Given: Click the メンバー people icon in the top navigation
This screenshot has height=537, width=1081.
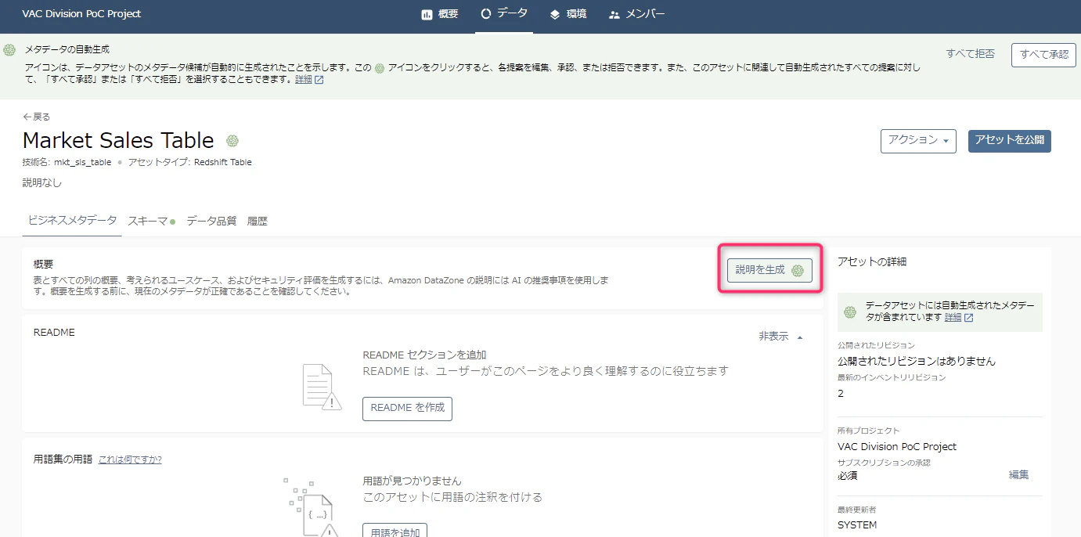Looking at the screenshot, I should click(614, 14).
